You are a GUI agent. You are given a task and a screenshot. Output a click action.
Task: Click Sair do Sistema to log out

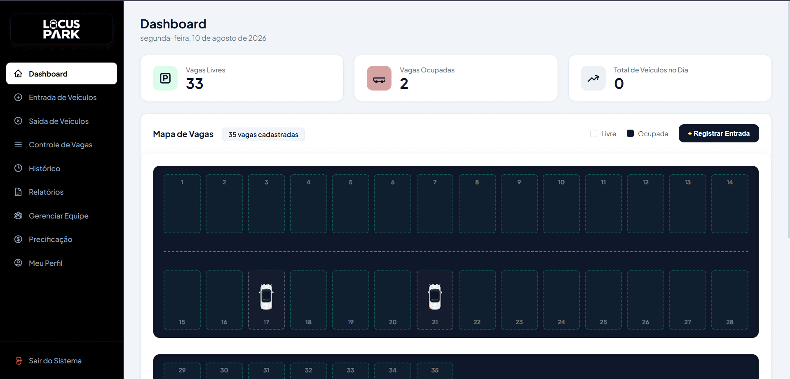(x=61, y=361)
